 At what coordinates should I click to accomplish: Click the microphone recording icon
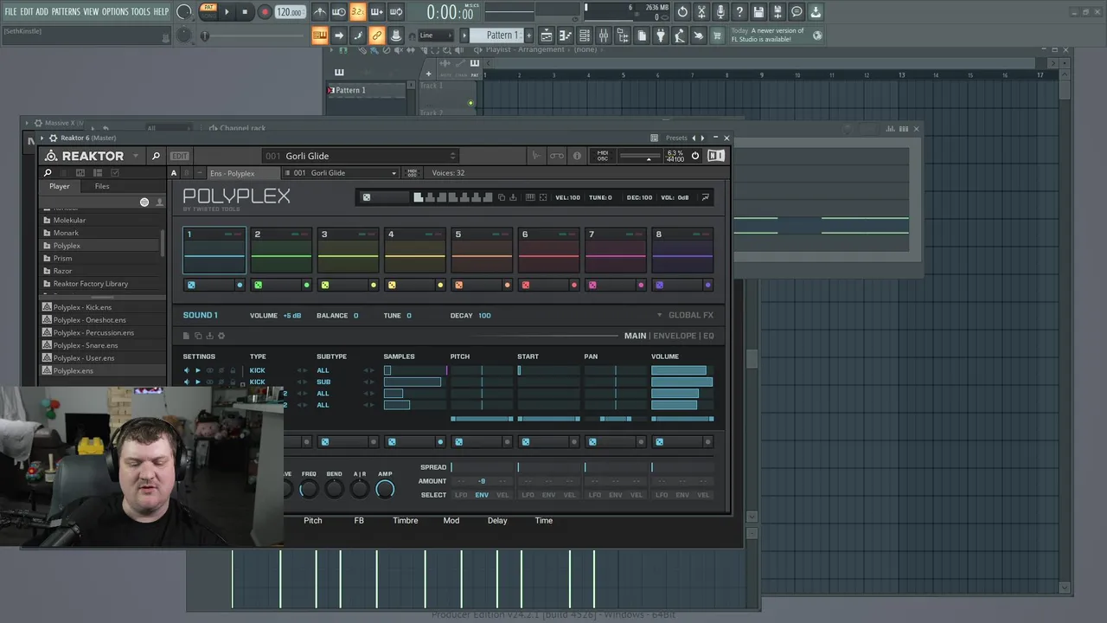coord(720,12)
